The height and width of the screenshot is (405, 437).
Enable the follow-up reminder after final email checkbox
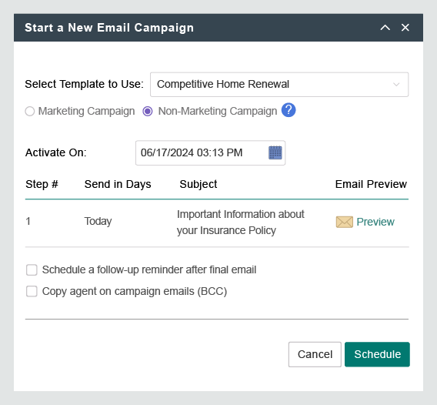32,270
